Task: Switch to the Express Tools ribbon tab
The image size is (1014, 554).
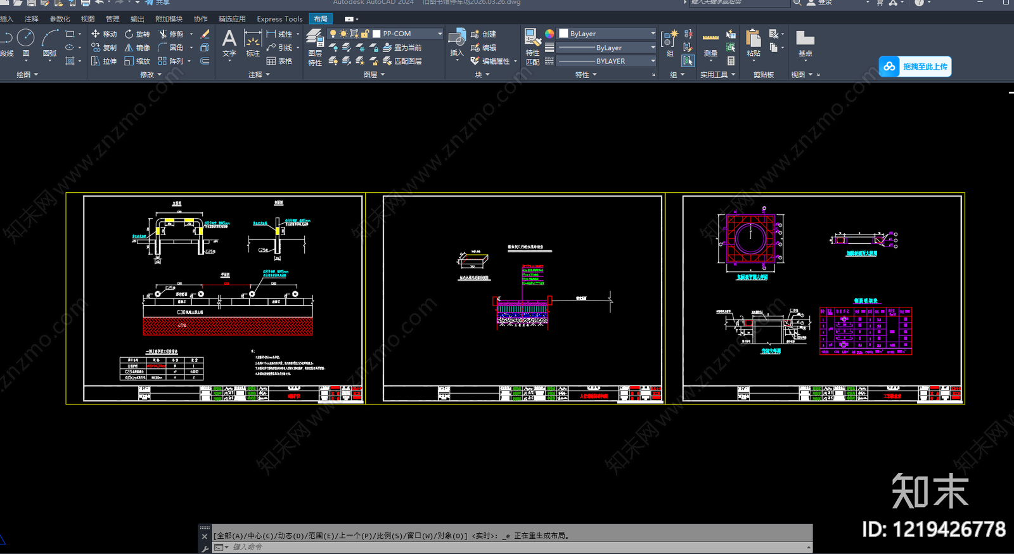Action: 279,19
